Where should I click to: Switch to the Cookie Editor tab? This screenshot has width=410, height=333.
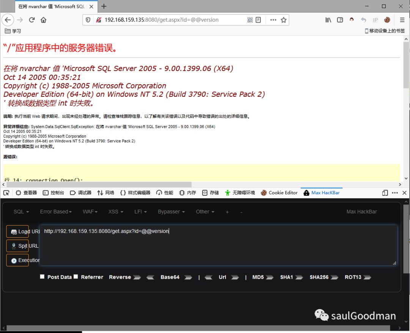pos(279,193)
